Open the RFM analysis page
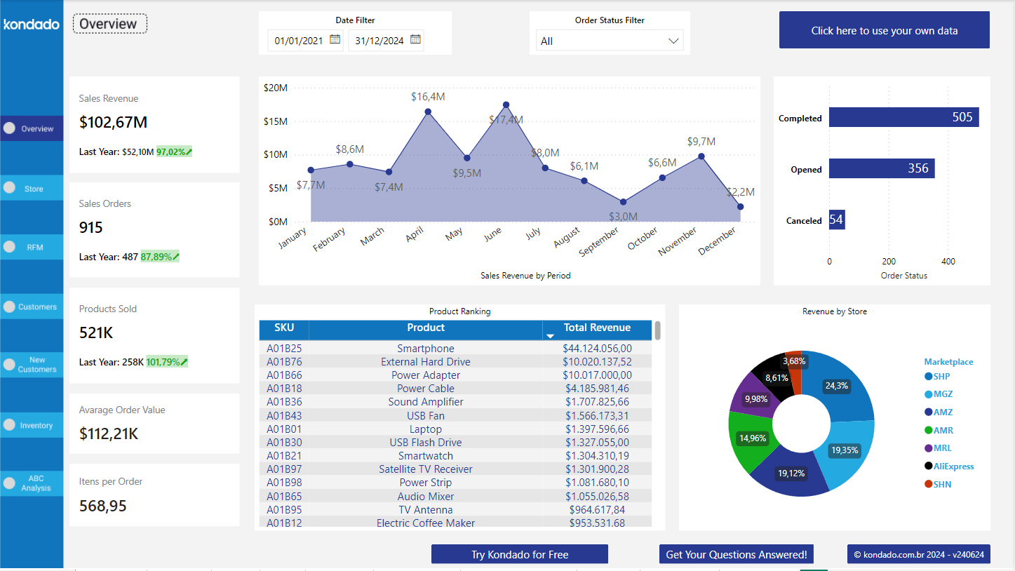This screenshot has height=571, width=1015. [x=32, y=247]
